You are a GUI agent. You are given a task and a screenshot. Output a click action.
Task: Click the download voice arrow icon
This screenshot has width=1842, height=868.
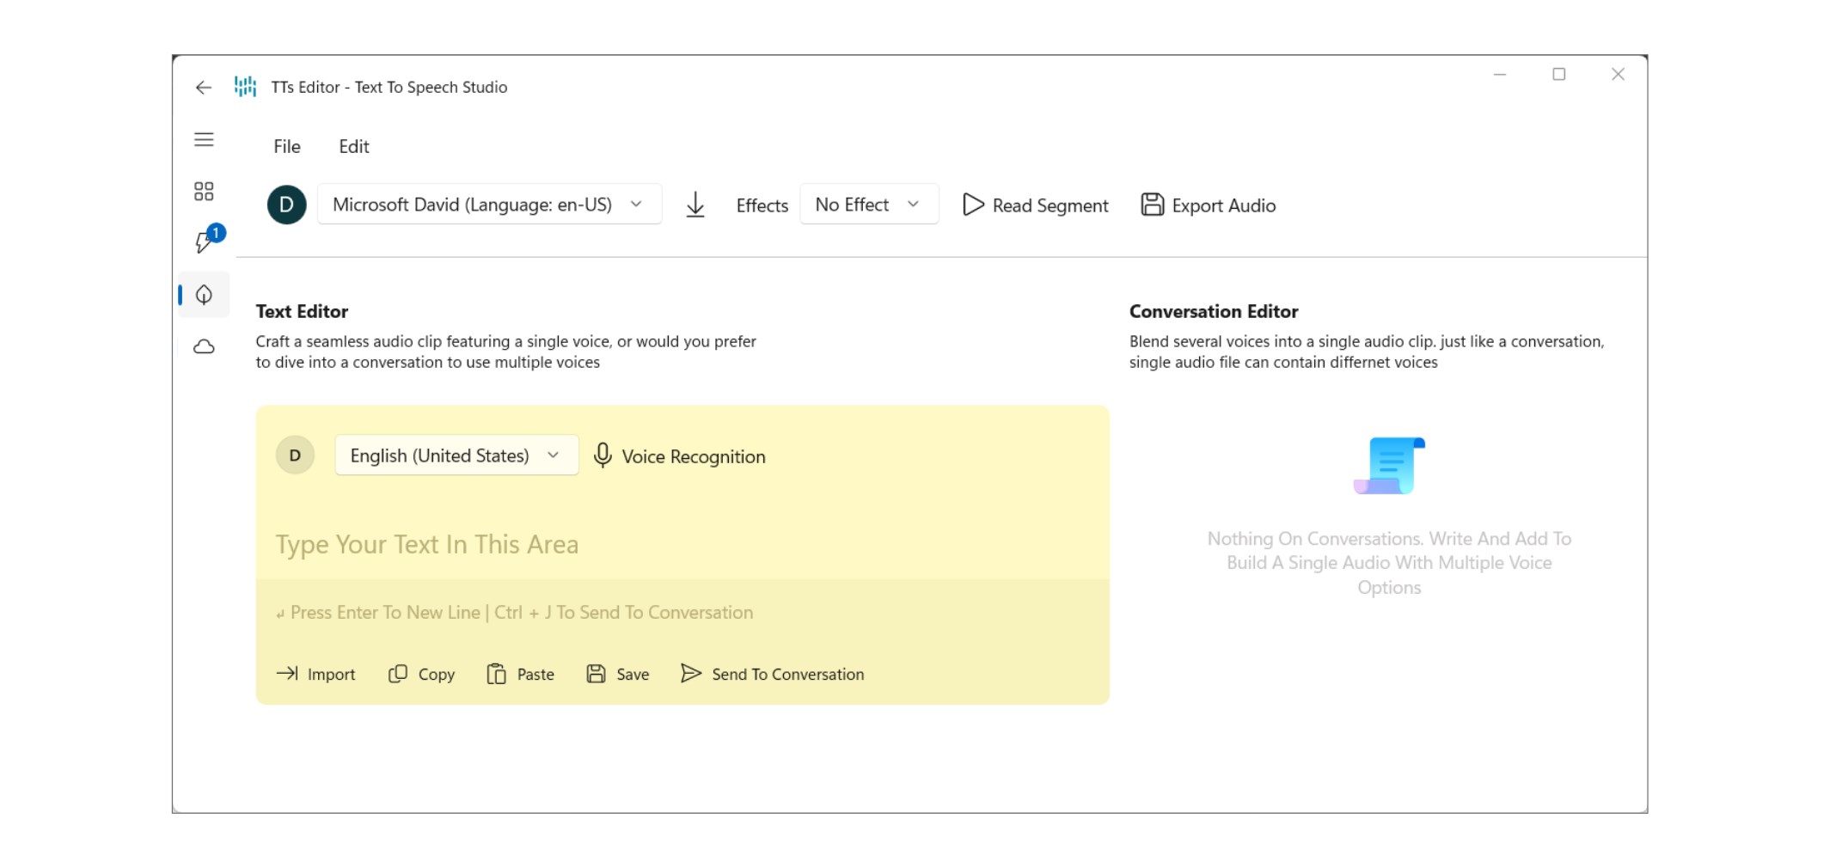coord(695,205)
